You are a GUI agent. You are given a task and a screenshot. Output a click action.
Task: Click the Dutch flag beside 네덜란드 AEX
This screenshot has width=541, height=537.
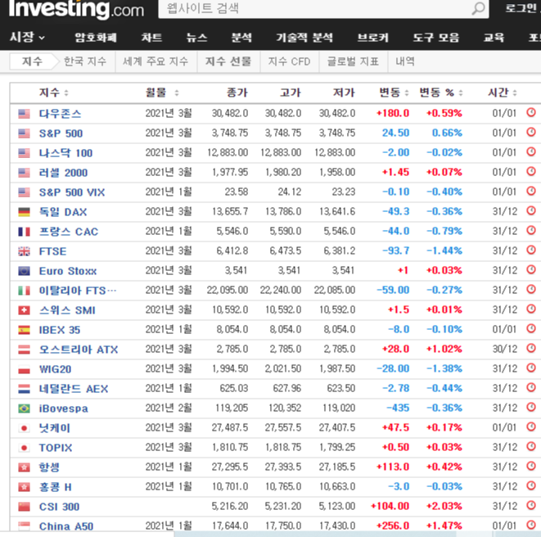[x=24, y=389]
